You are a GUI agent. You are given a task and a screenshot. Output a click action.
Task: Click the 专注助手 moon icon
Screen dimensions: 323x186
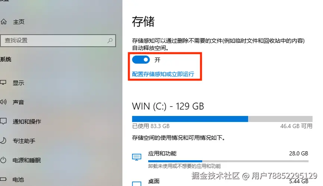(3, 141)
